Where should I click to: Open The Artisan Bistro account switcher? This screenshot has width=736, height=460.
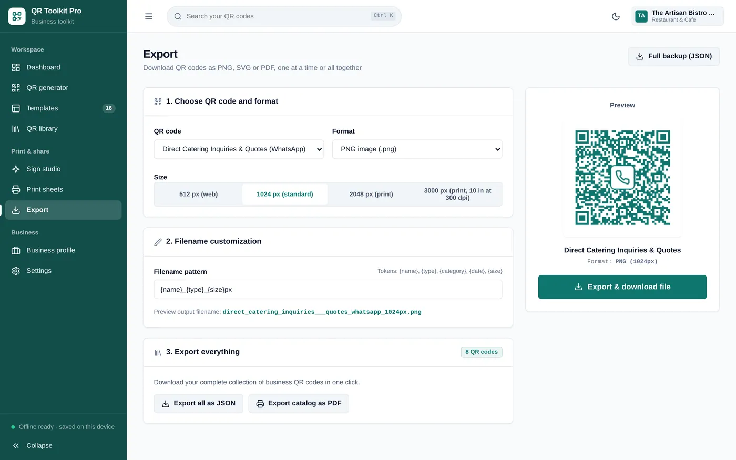tap(678, 16)
